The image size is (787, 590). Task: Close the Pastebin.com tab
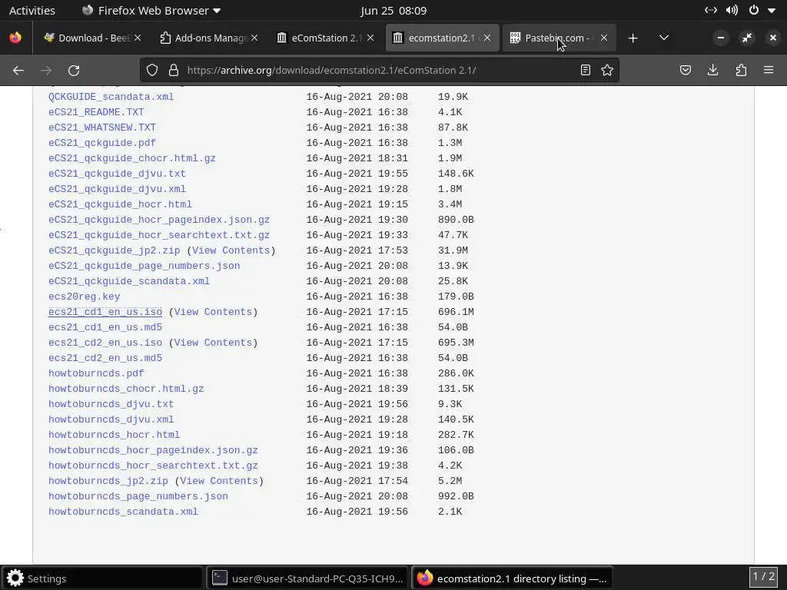click(x=604, y=38)
